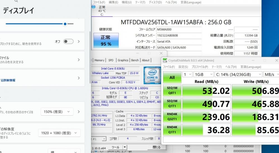This screenshot has width=279, height=153.
Task: Click the search magnifier icon in Settings
Action: pos(16,1)
